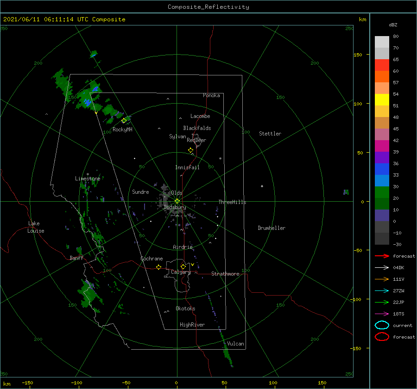Click the Blackfalds town label
417x389 pixels.
click(x=197, y=128)
